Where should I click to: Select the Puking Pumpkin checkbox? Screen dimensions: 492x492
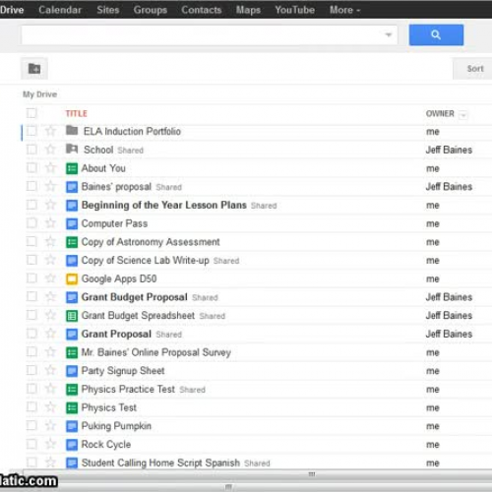tap(31, 426)
